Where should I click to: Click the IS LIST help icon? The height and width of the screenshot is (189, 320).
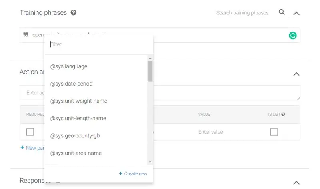283,114
